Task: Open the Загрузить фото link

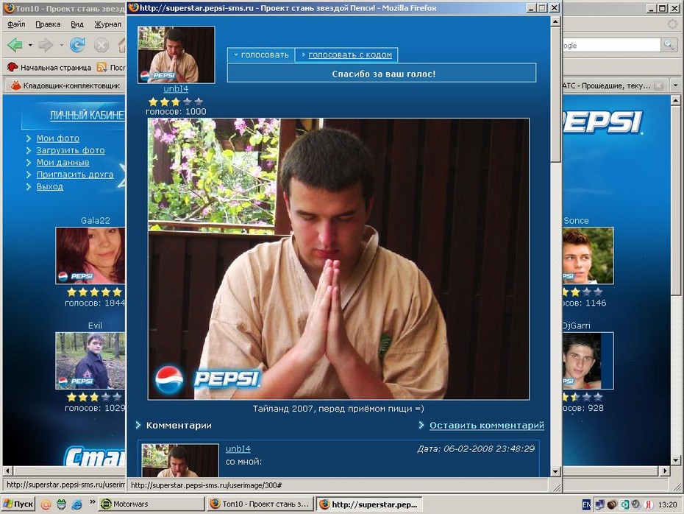Action: [70, 150]
